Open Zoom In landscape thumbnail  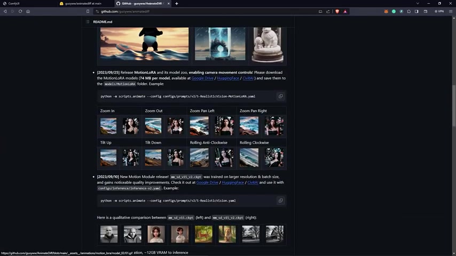108,126
